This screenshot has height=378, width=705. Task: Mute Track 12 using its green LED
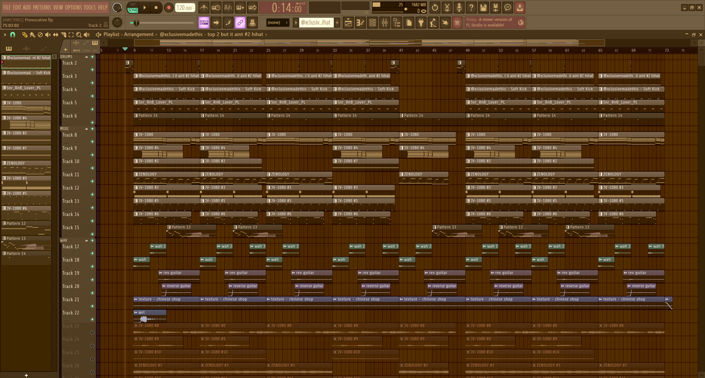[x=92, y=194]
